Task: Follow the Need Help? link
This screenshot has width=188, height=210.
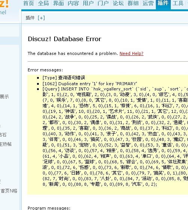Action: pos(132,53)
